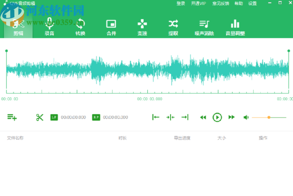Viewport: 293px width, 196px height.
Task: Click the 文件名称 column header
Action: click(15, 138)
